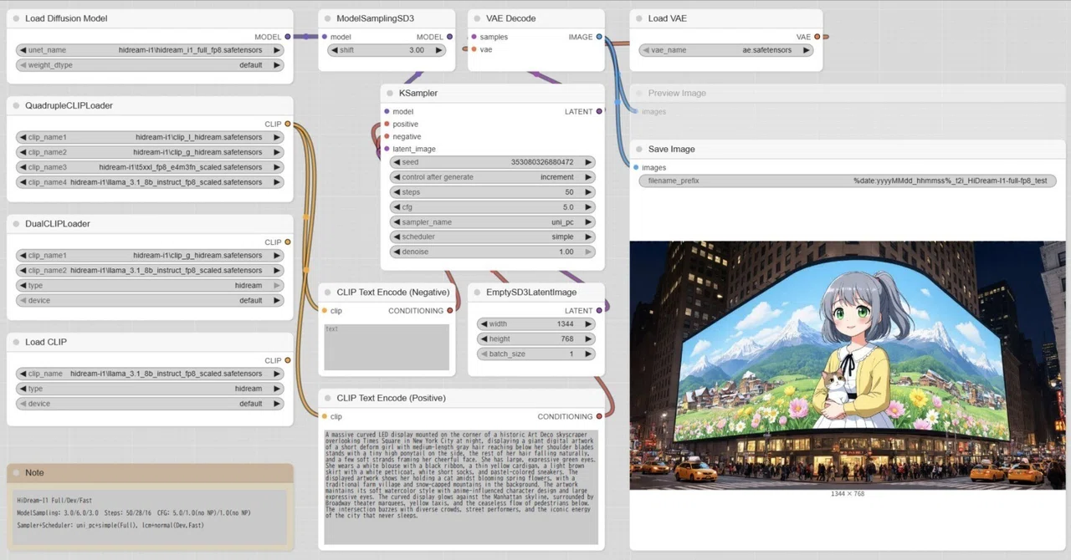Viewport: 1071px width, 560px height.
Task: Increase the batch_size value with right arrow
Action: tap(588, 354)
